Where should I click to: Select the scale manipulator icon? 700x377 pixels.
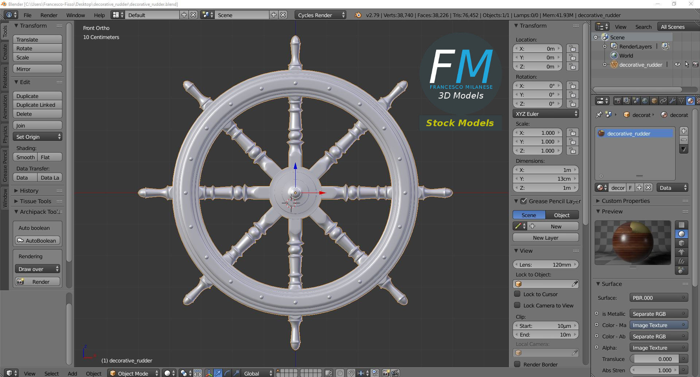click(236, 373)
